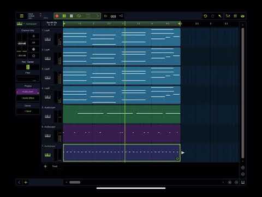Click the eye visibility icon at top right
The height and width of the screenshot is (197, 262).
click(242, 16)
